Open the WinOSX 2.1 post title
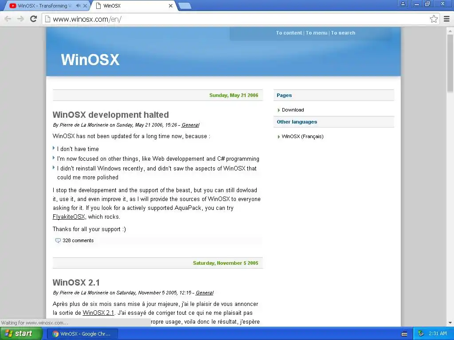This screenshot has width=454, height=340. [x=76, y=282]
